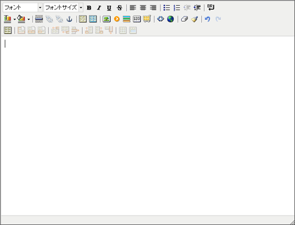Center align the text
This screenshot has width=295, height=225.
143,8
